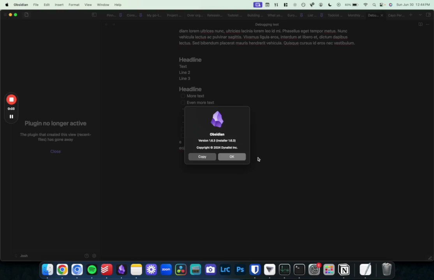Image resolution: width=434 pixels, height=280 pixels.
Task: Check the 'Even more text' checkbox
Action: [183, 103]
